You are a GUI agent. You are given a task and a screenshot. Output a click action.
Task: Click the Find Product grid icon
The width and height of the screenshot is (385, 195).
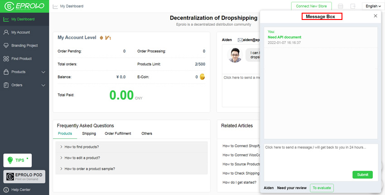point(6,59)
